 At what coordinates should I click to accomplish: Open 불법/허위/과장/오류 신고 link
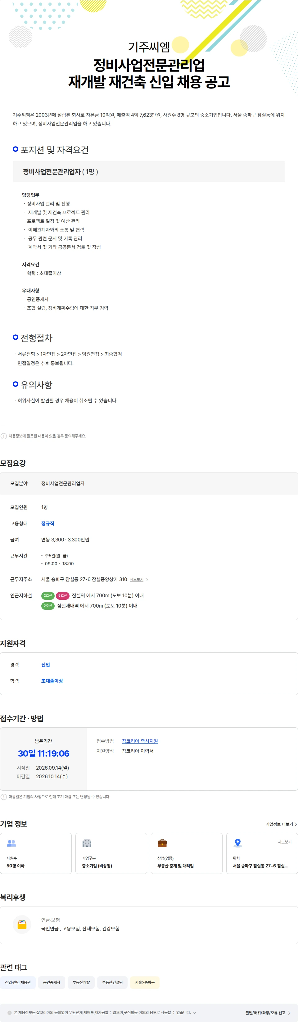268,1012
